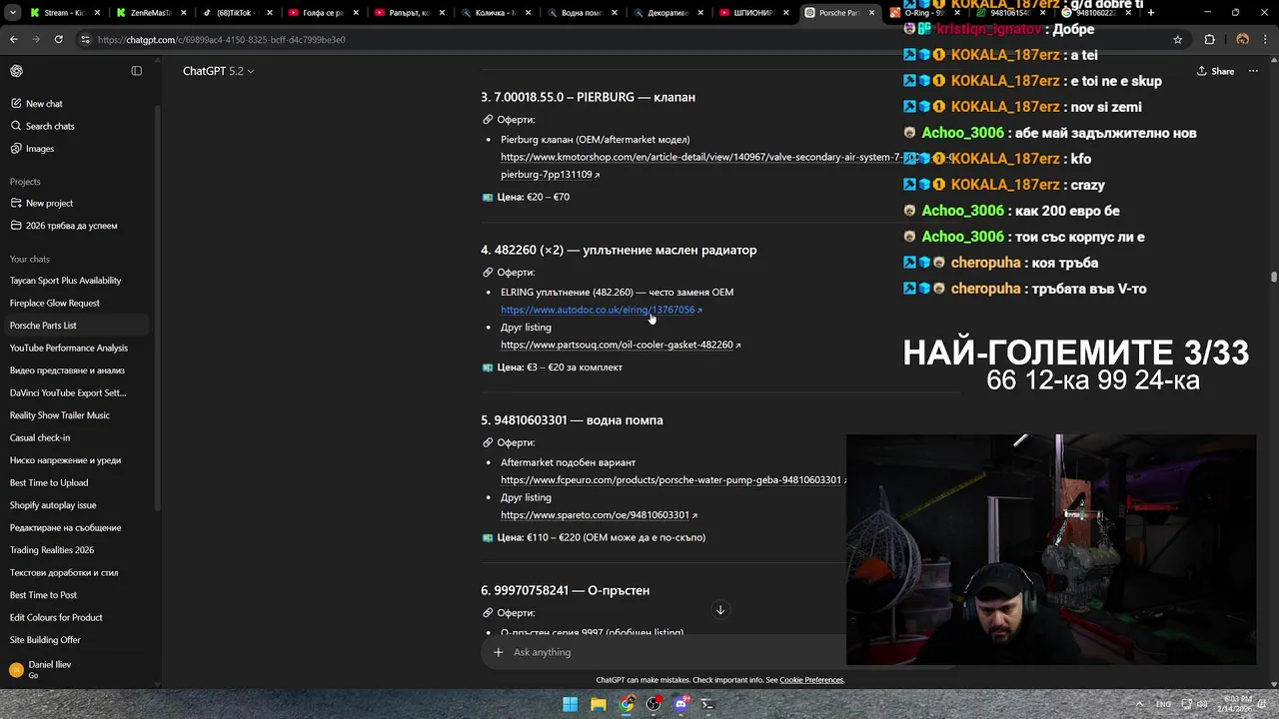Open the three-dot chat options menu
The image size is (1279, 719).
click(x=1253, y=71)
